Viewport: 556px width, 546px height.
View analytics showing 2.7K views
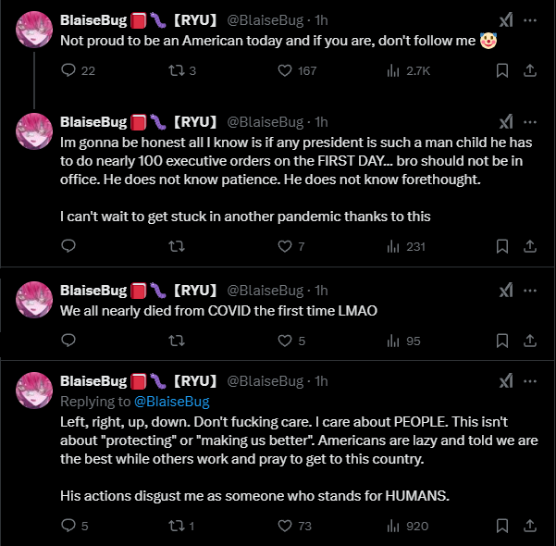(x=392, y=70)
